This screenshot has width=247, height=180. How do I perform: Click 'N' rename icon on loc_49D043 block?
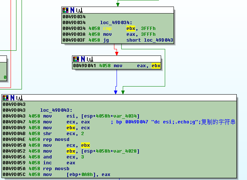click(12, 98)
